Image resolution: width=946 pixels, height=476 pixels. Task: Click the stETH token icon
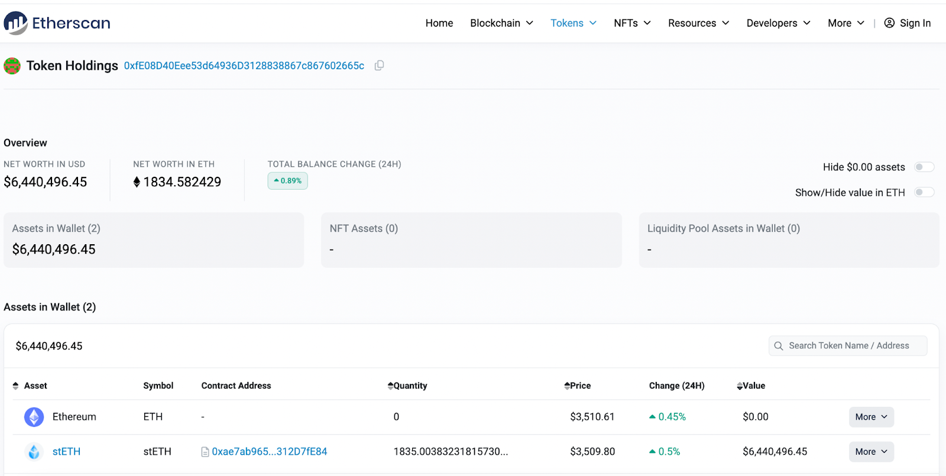[x=34, y=452]
